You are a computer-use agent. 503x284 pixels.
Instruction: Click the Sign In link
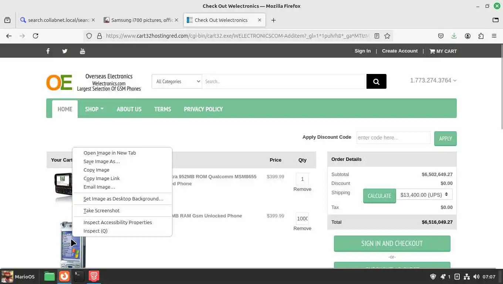pyautogui.click(x=362, y=51)
